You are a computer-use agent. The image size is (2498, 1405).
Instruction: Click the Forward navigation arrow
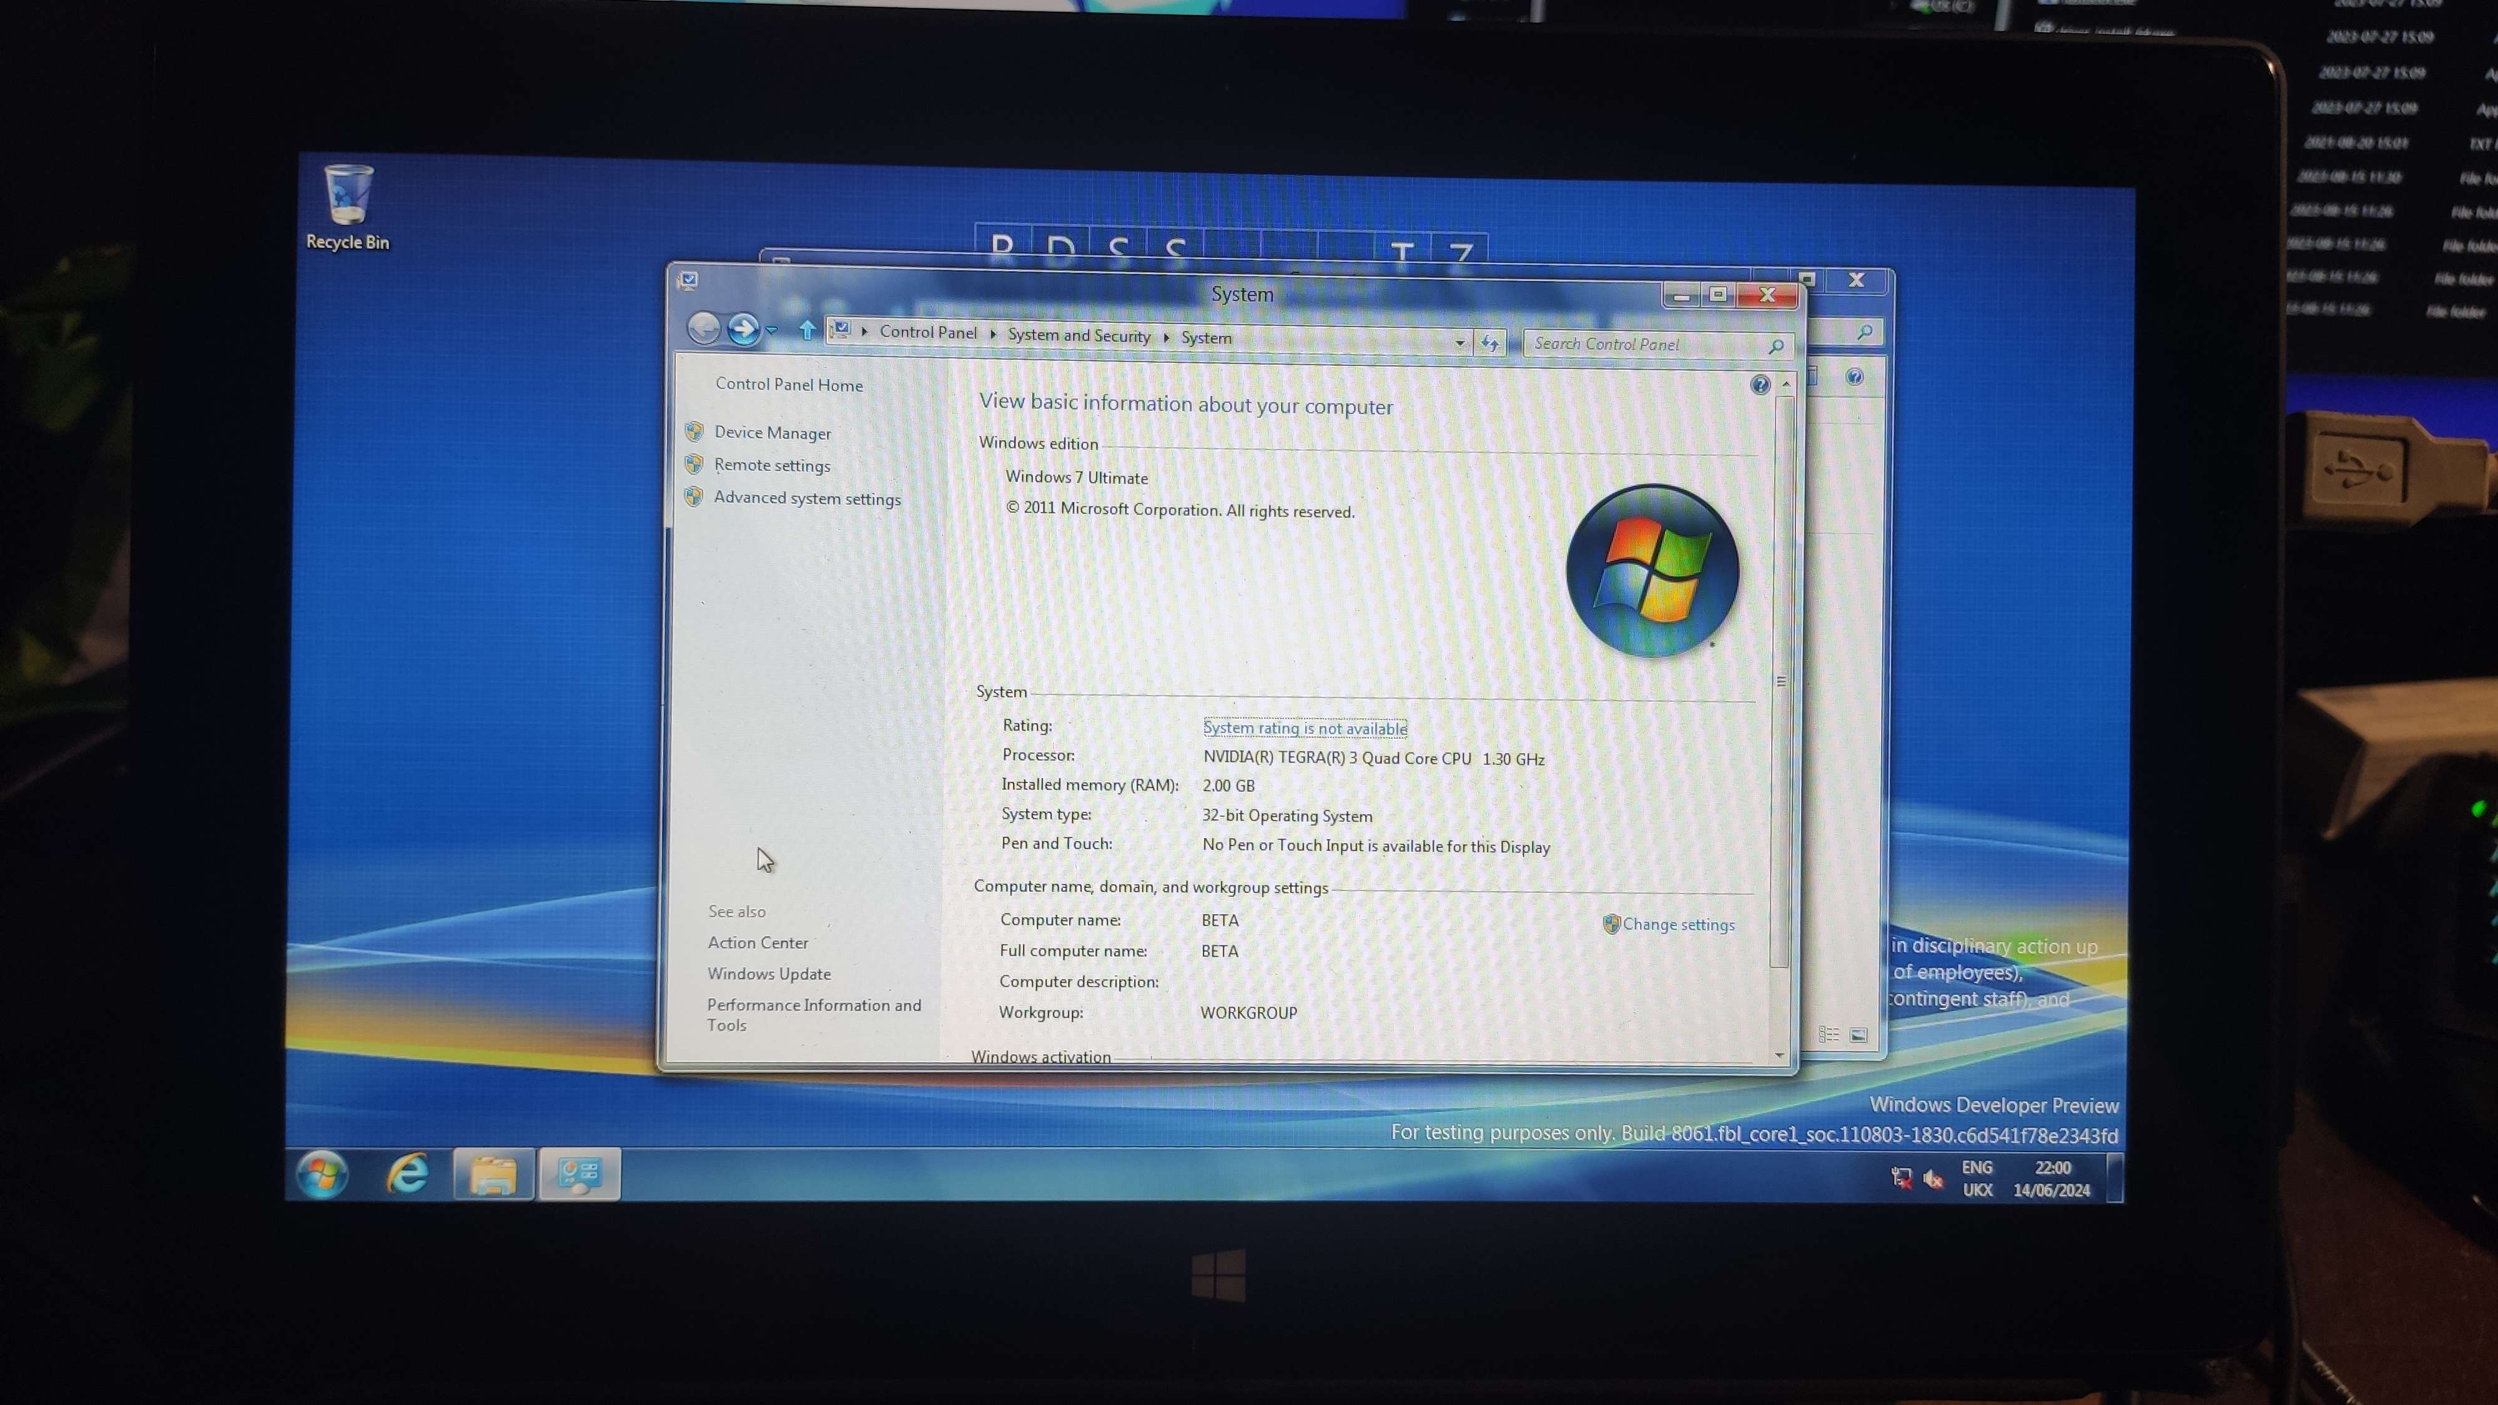pyautogui.click(x=744, y=328)
